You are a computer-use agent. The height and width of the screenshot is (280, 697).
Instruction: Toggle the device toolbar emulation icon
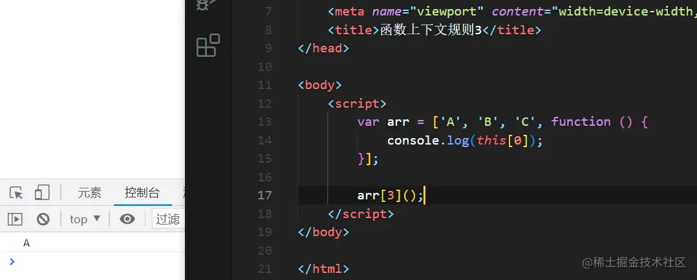pyautogui.click(x=42, y=193)
